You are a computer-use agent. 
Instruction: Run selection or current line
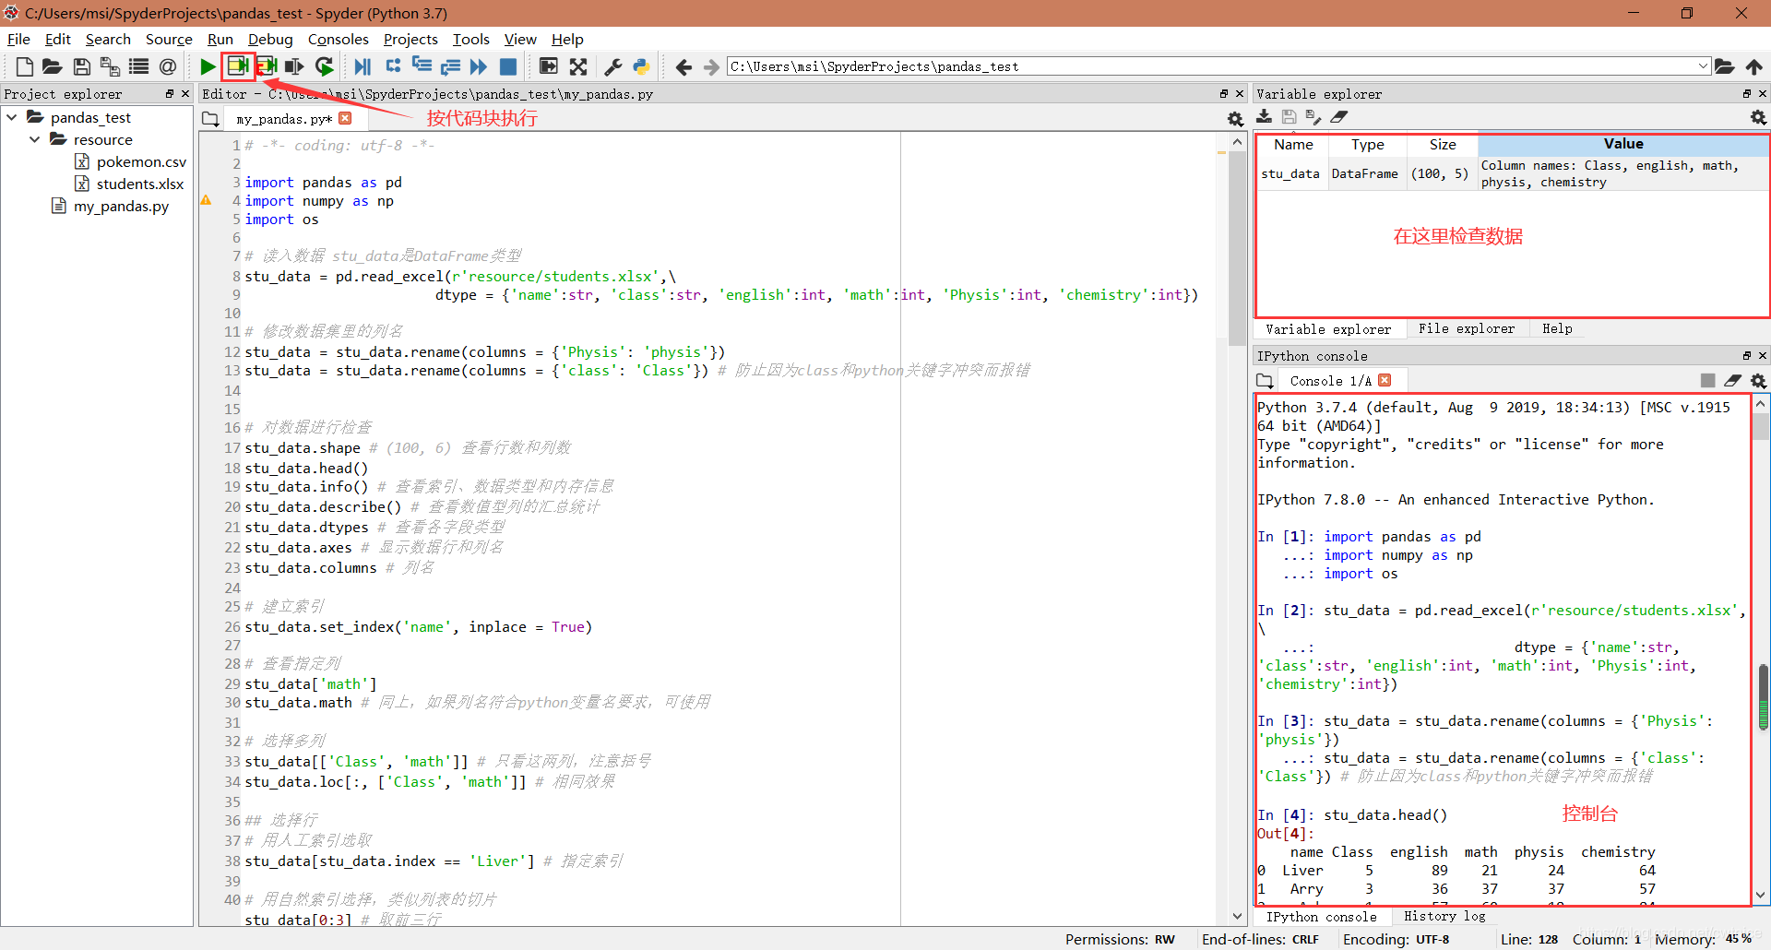[x=294, y=66]
